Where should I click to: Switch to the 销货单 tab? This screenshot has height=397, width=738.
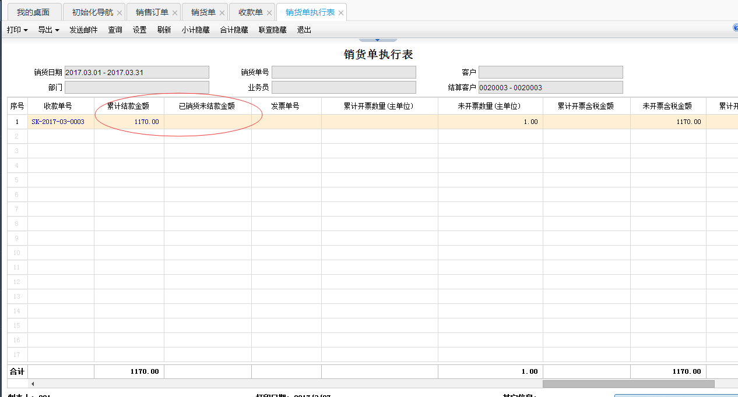click(203, 12)
